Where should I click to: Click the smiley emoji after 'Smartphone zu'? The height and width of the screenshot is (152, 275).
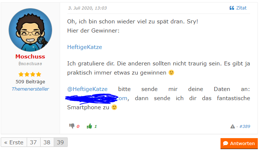point(114,107)
